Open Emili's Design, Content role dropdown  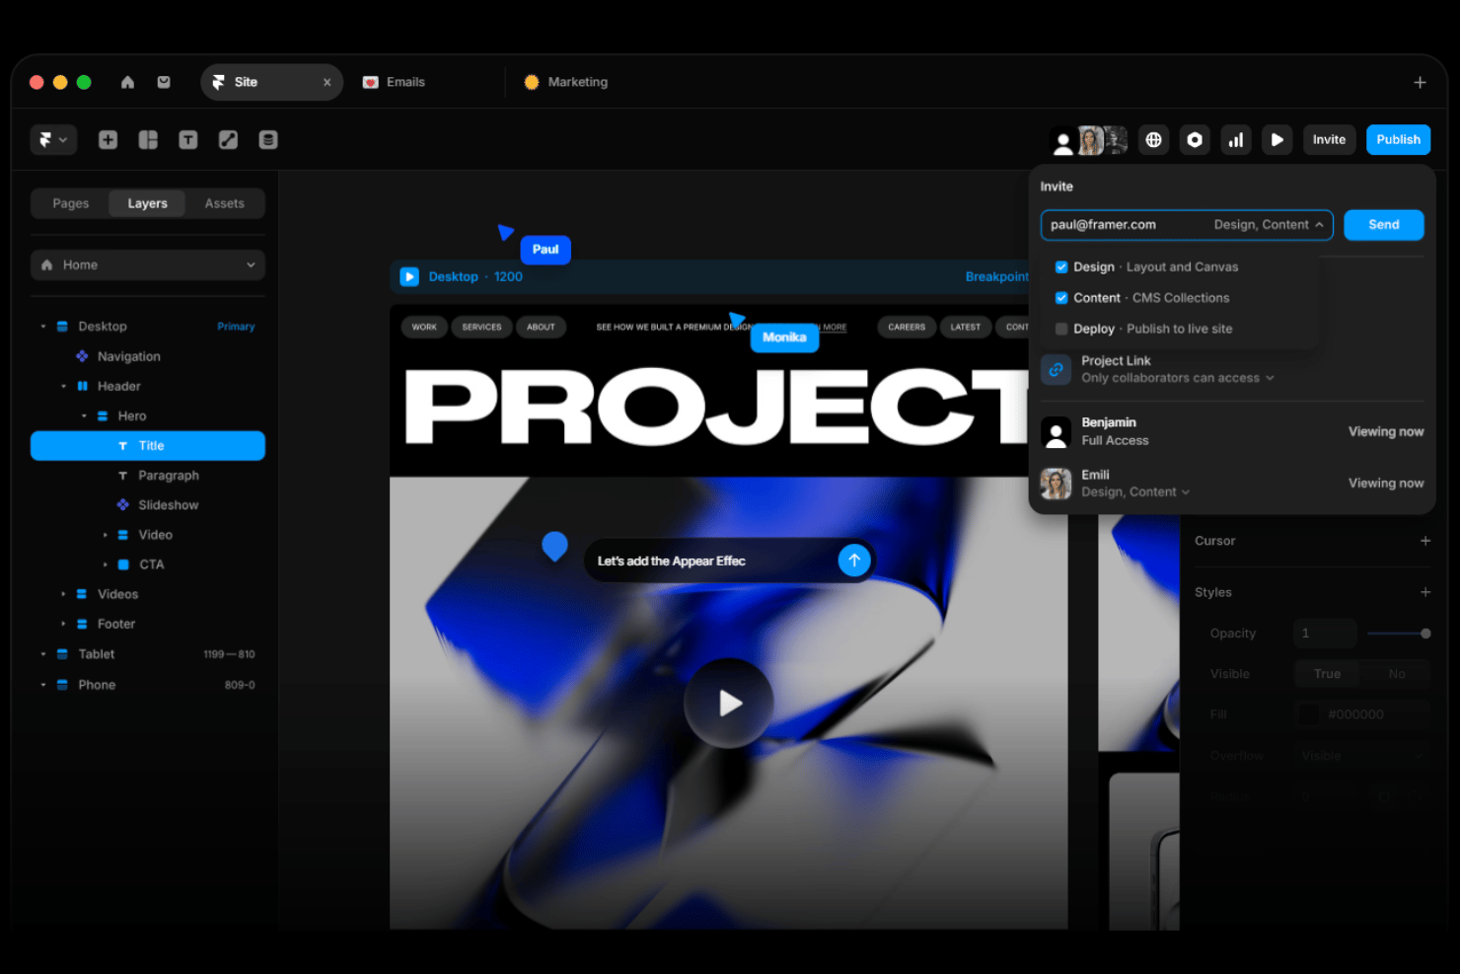(1135, 491)
